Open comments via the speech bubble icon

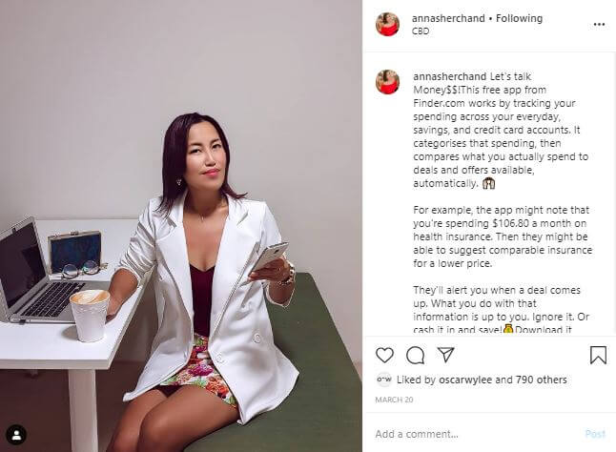pos(415,356)
